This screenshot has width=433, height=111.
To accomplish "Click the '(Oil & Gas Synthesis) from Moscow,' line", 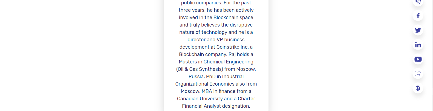I will [216, 69].
